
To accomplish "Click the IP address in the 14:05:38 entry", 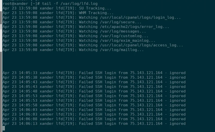I will 146,77.
